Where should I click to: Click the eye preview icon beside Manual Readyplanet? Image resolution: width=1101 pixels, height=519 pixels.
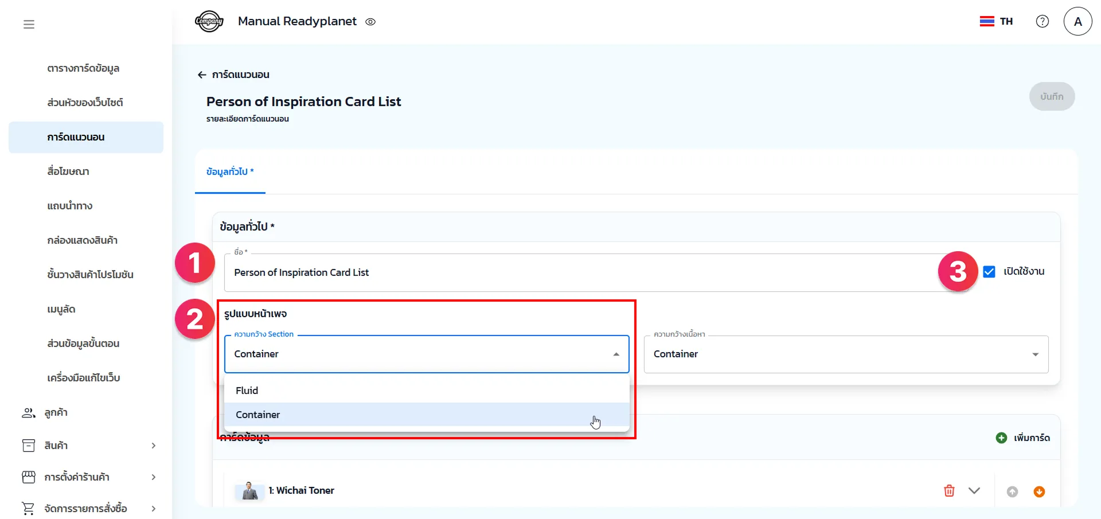[370, 22]
